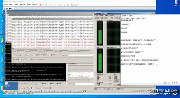Open the VMware 查看(V) menu
180x98 pixels.
[x=16, y=5]
